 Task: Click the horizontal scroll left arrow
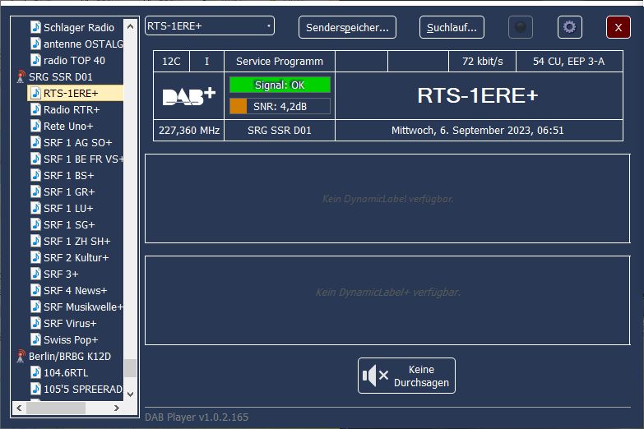coord(19,408)
